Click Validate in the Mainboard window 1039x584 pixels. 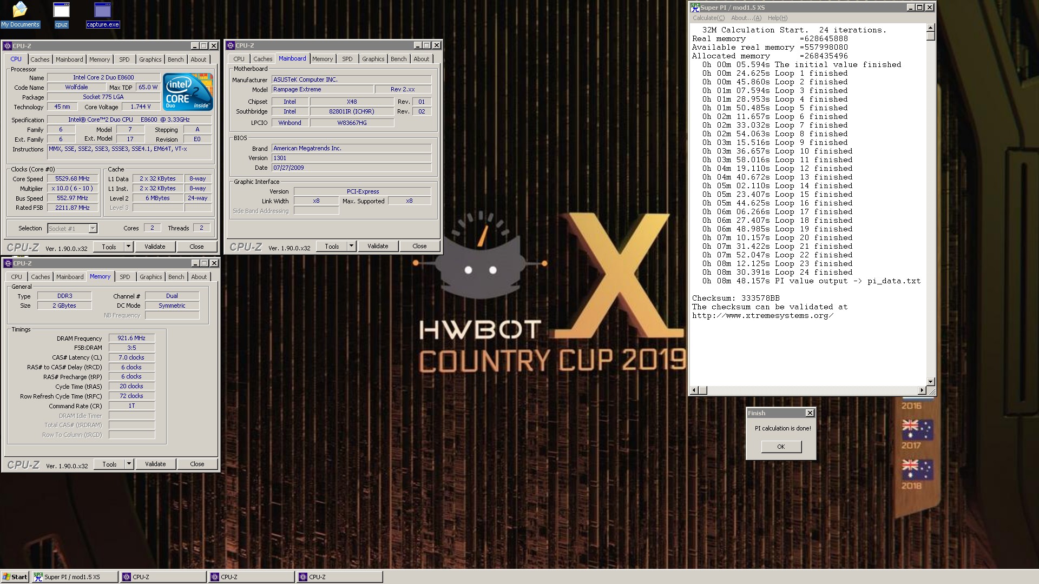[x=378, y=246]
